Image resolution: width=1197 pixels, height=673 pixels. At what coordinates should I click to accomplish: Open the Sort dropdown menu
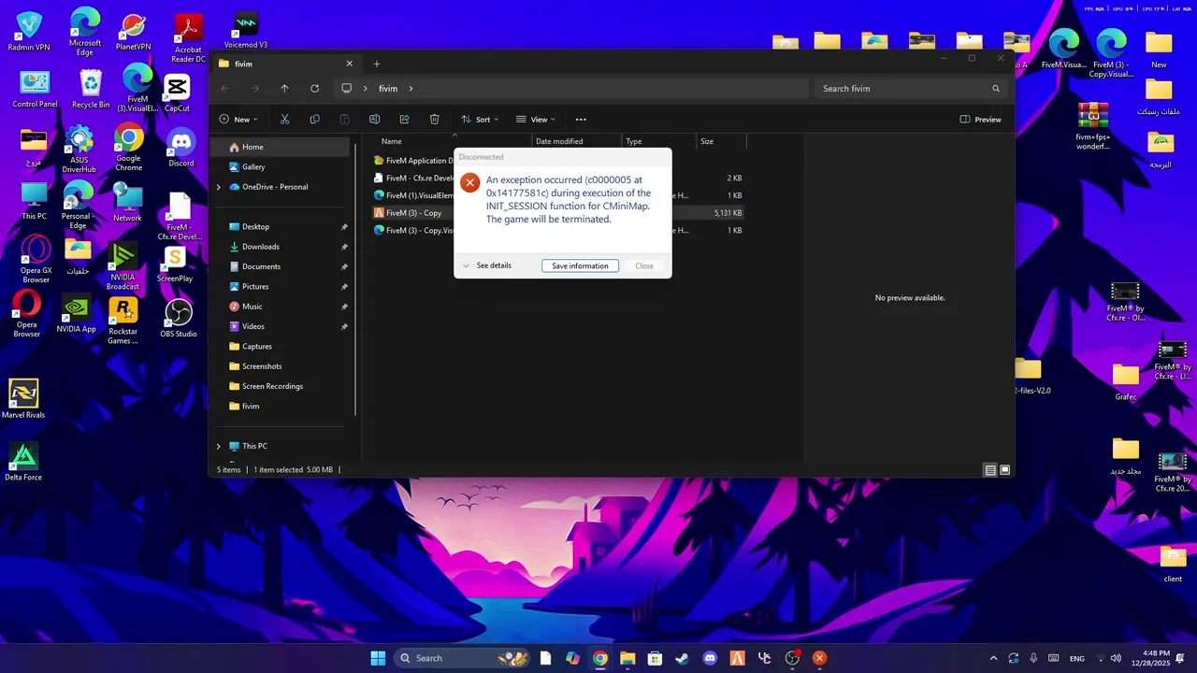480,120
